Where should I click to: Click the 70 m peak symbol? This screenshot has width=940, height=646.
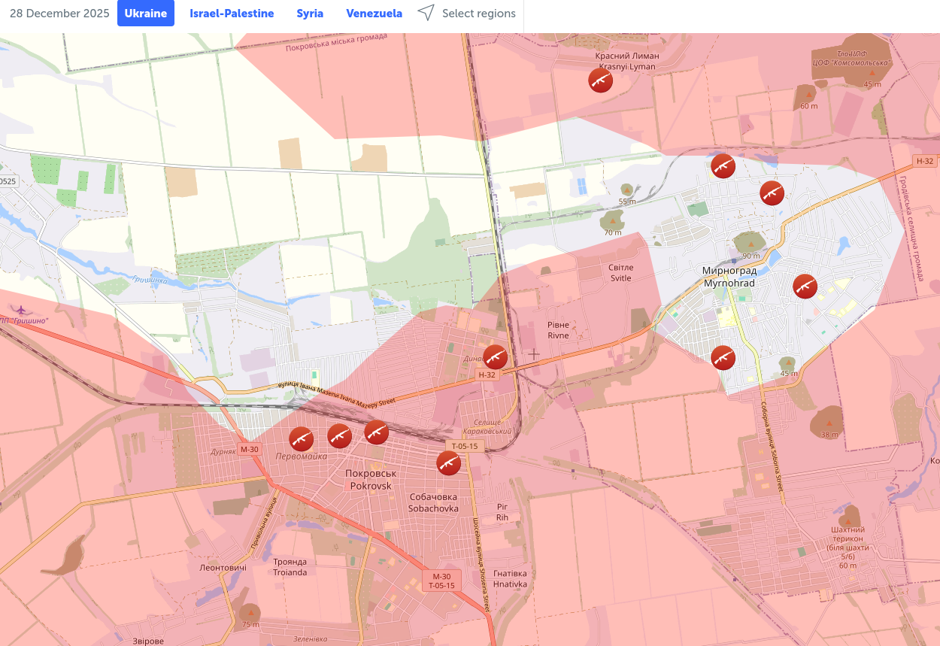(612, 221)
